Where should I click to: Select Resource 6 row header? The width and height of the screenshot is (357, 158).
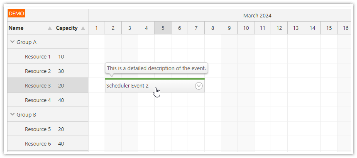point(31,143)
